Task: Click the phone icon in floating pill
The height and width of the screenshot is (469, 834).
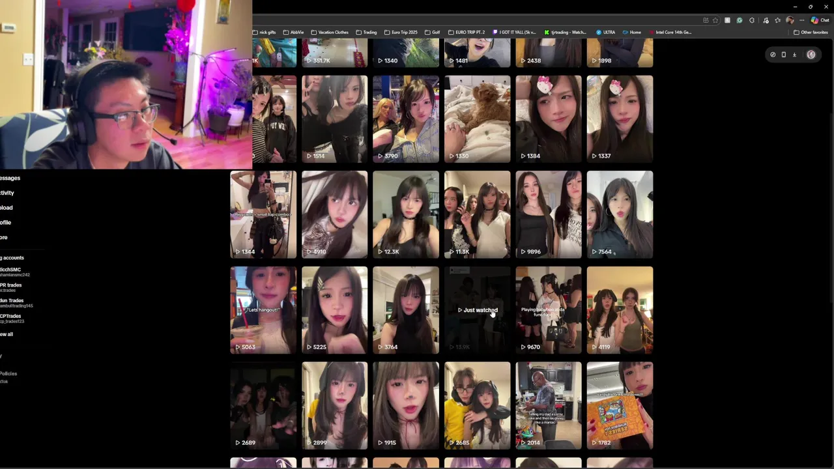Action: pyautogui.click(x=784, y=55)
